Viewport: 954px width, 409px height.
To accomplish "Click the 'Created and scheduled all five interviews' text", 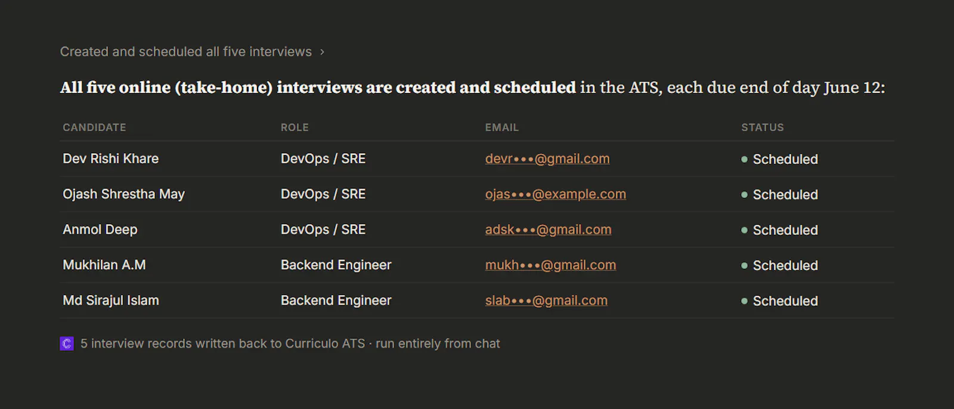I will click(x=186, y=52).
